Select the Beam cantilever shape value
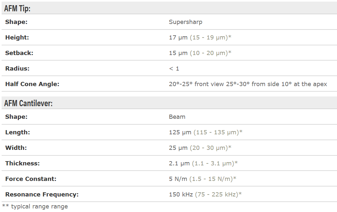This screenshot has height=212, width=337. tap(177, 117)
